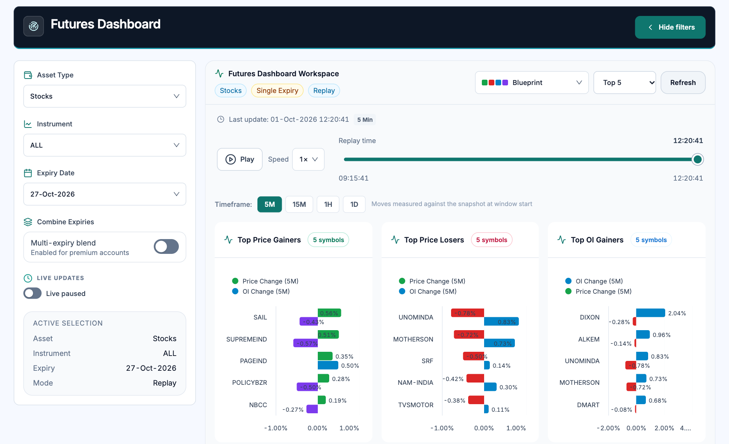The width and height of the screenshot is (729, 444).
Task: Select the 5M timeframe
Action: point(270,205)
